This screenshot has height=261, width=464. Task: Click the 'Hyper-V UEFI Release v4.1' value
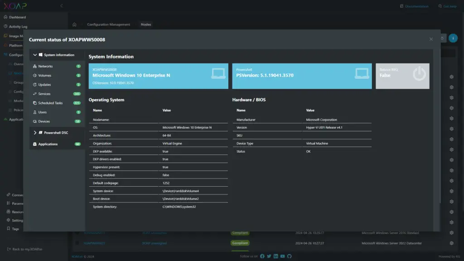(324, 127)
